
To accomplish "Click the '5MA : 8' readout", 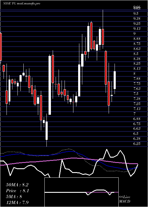I will click(14, 197).
